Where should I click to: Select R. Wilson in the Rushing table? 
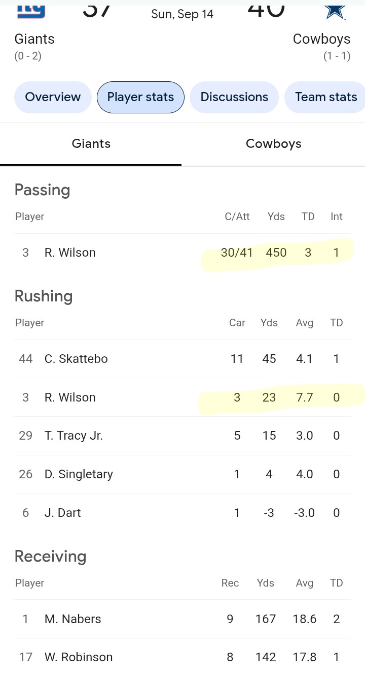click(x=182, y=397)
